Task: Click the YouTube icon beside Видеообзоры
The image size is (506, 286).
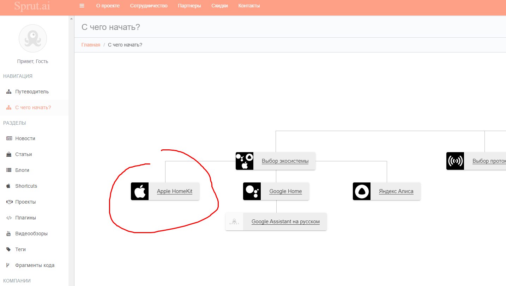Action: [x=9, y=234]
